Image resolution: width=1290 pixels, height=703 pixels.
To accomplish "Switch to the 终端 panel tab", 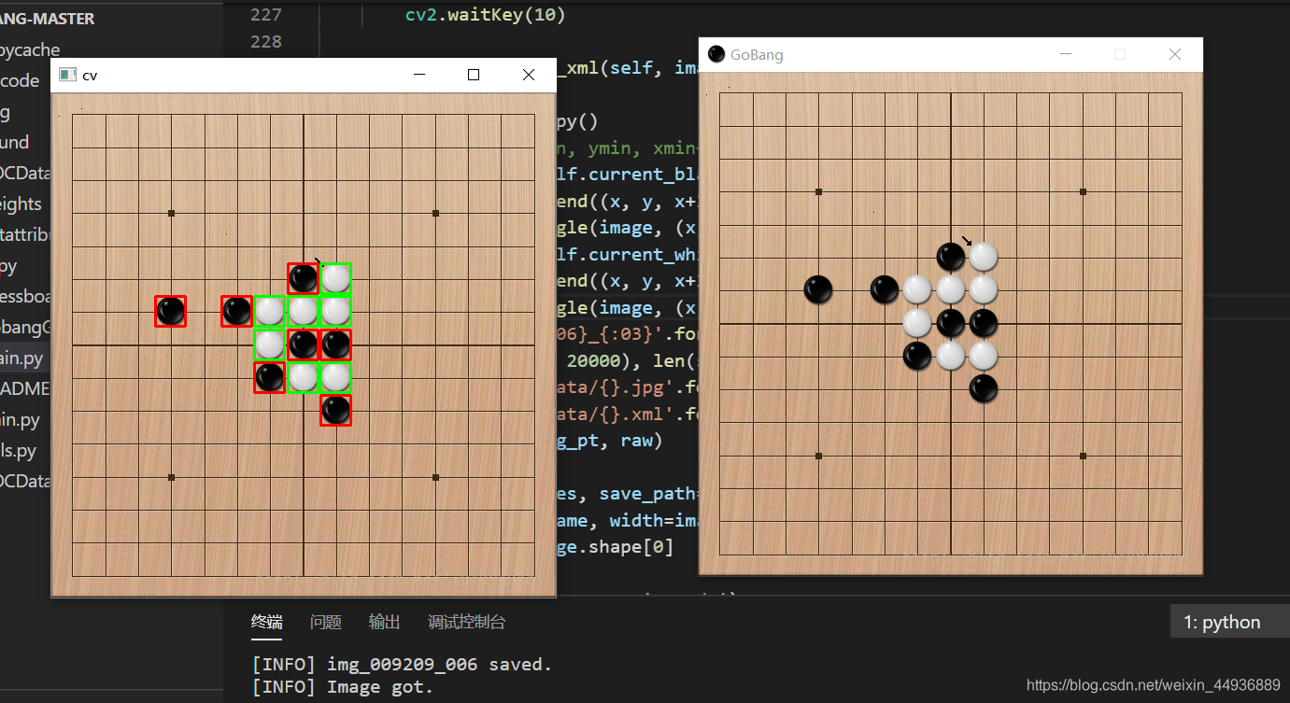I will coord(266,622).
